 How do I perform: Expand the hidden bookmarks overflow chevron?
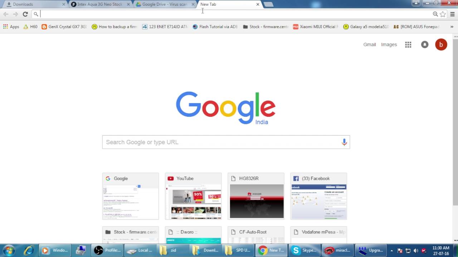click(x=452, y=27)
